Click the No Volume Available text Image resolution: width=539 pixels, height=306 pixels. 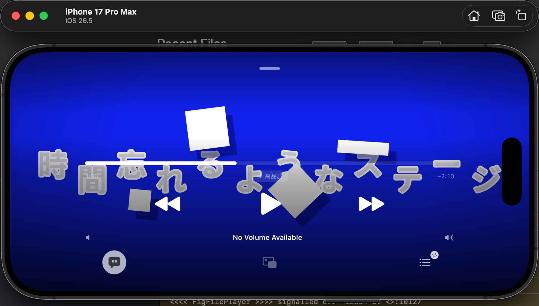pos(267,238)
